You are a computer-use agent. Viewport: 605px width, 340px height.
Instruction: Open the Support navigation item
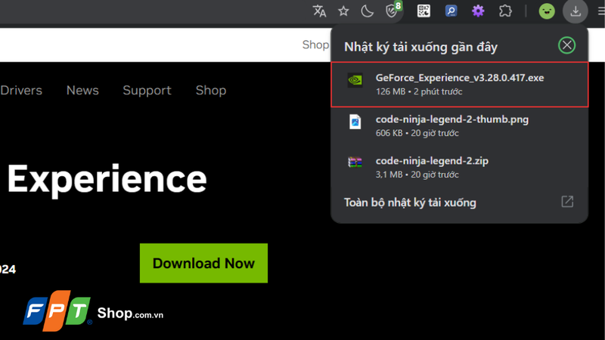(147, 90)
